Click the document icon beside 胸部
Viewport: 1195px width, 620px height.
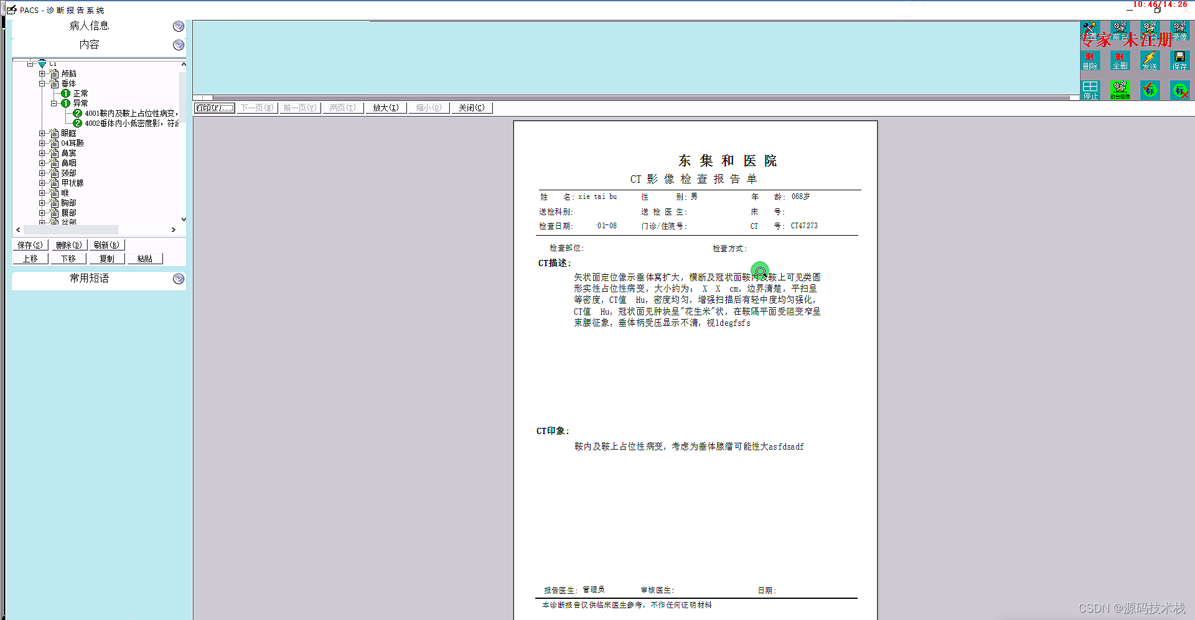tap(54, 203)
